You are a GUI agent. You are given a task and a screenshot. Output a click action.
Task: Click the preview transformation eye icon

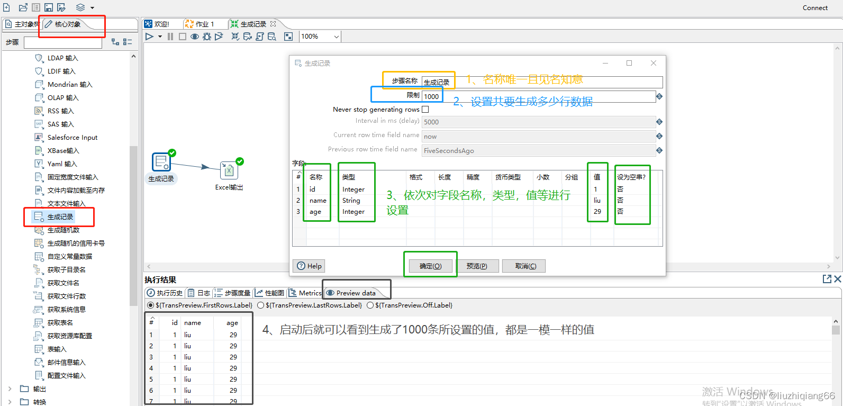[195, 37]
